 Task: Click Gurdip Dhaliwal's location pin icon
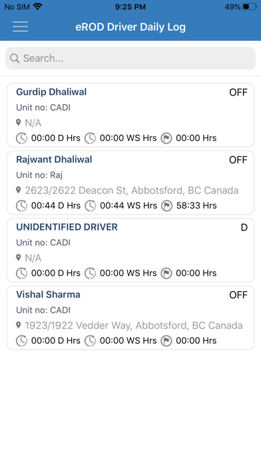19,122
